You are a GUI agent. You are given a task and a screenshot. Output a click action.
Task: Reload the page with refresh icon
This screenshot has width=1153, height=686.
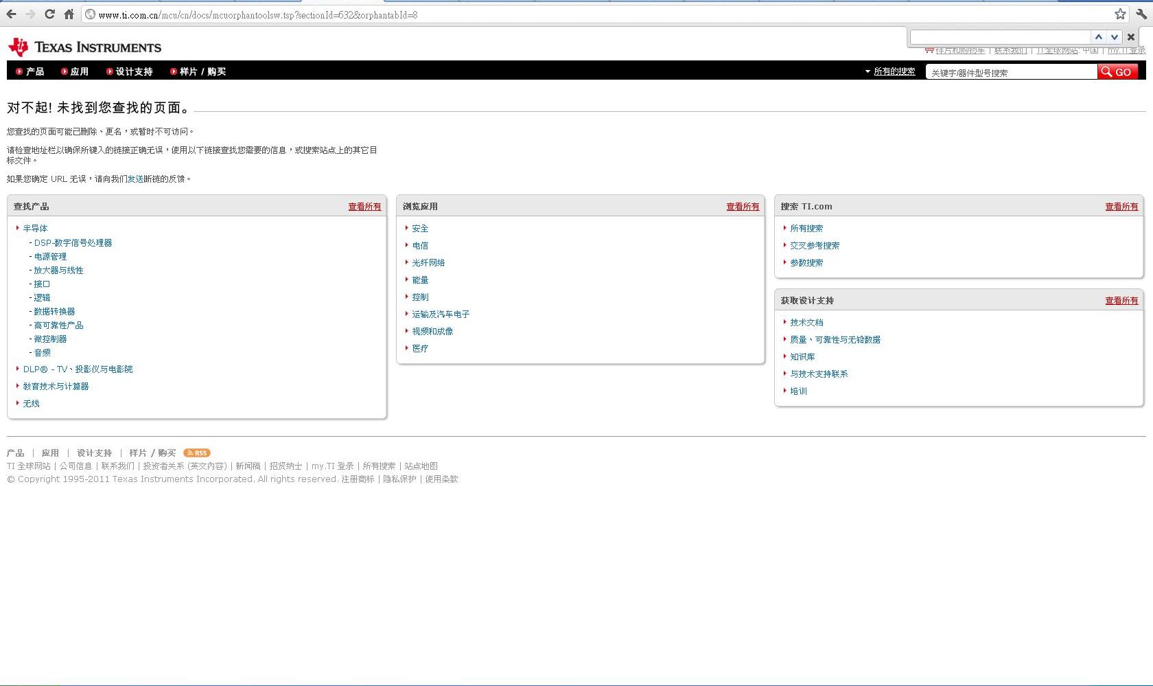[x=49, y=14]
